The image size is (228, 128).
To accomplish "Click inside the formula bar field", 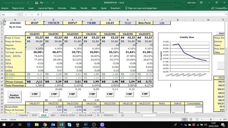I will [x=133, y=15].
